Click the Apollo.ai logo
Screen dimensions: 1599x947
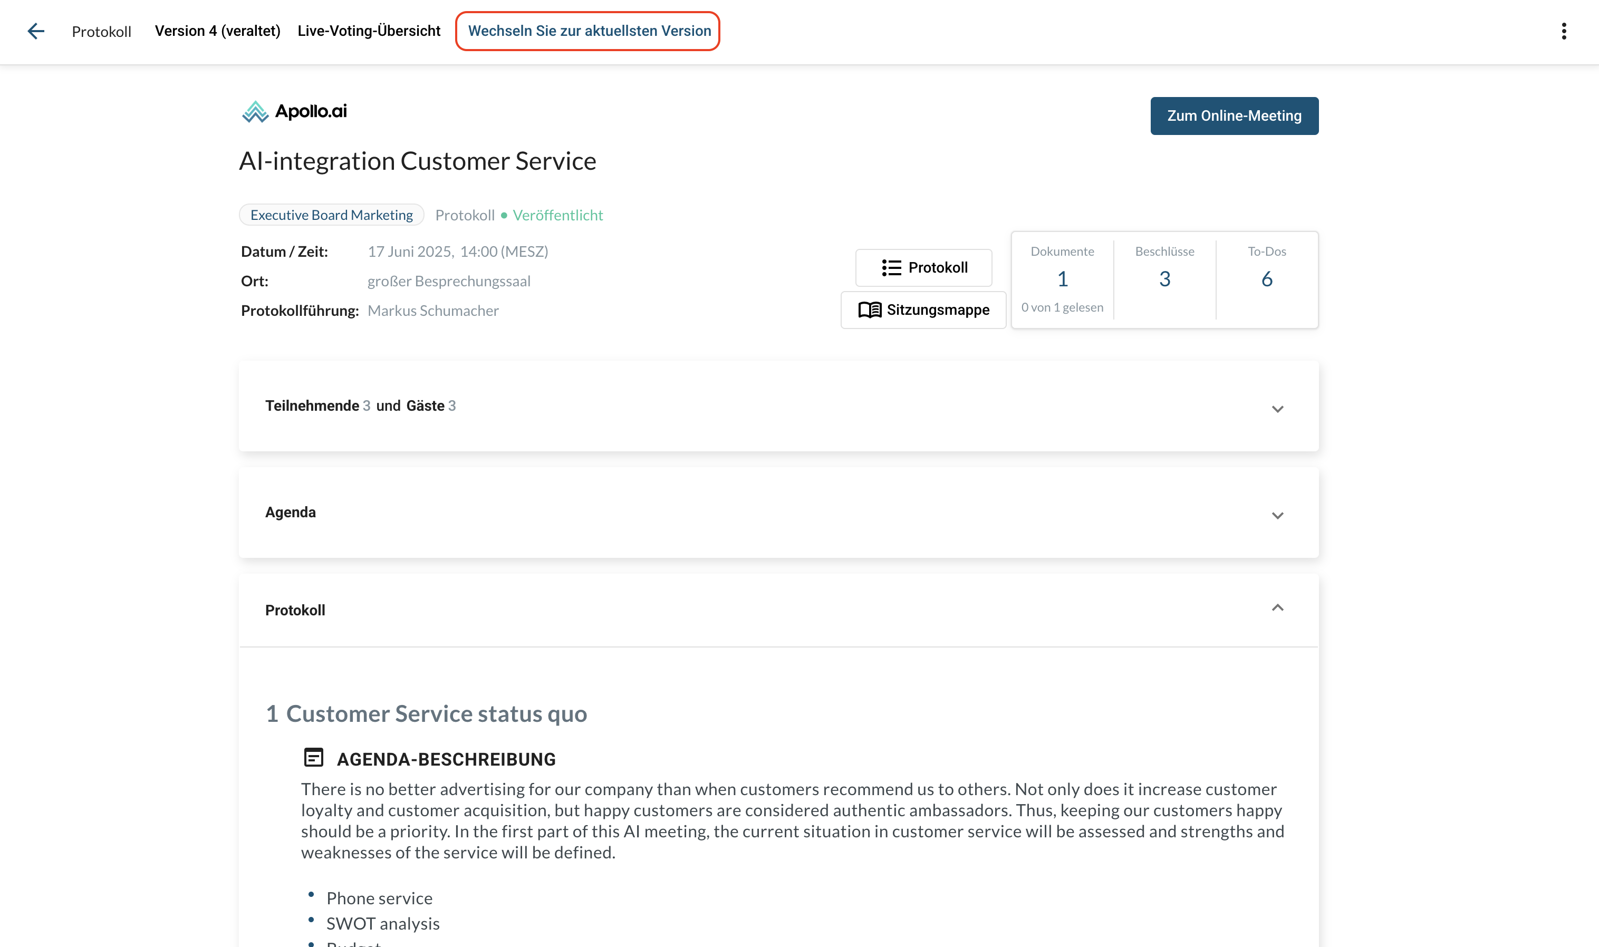tap(294, 112)
